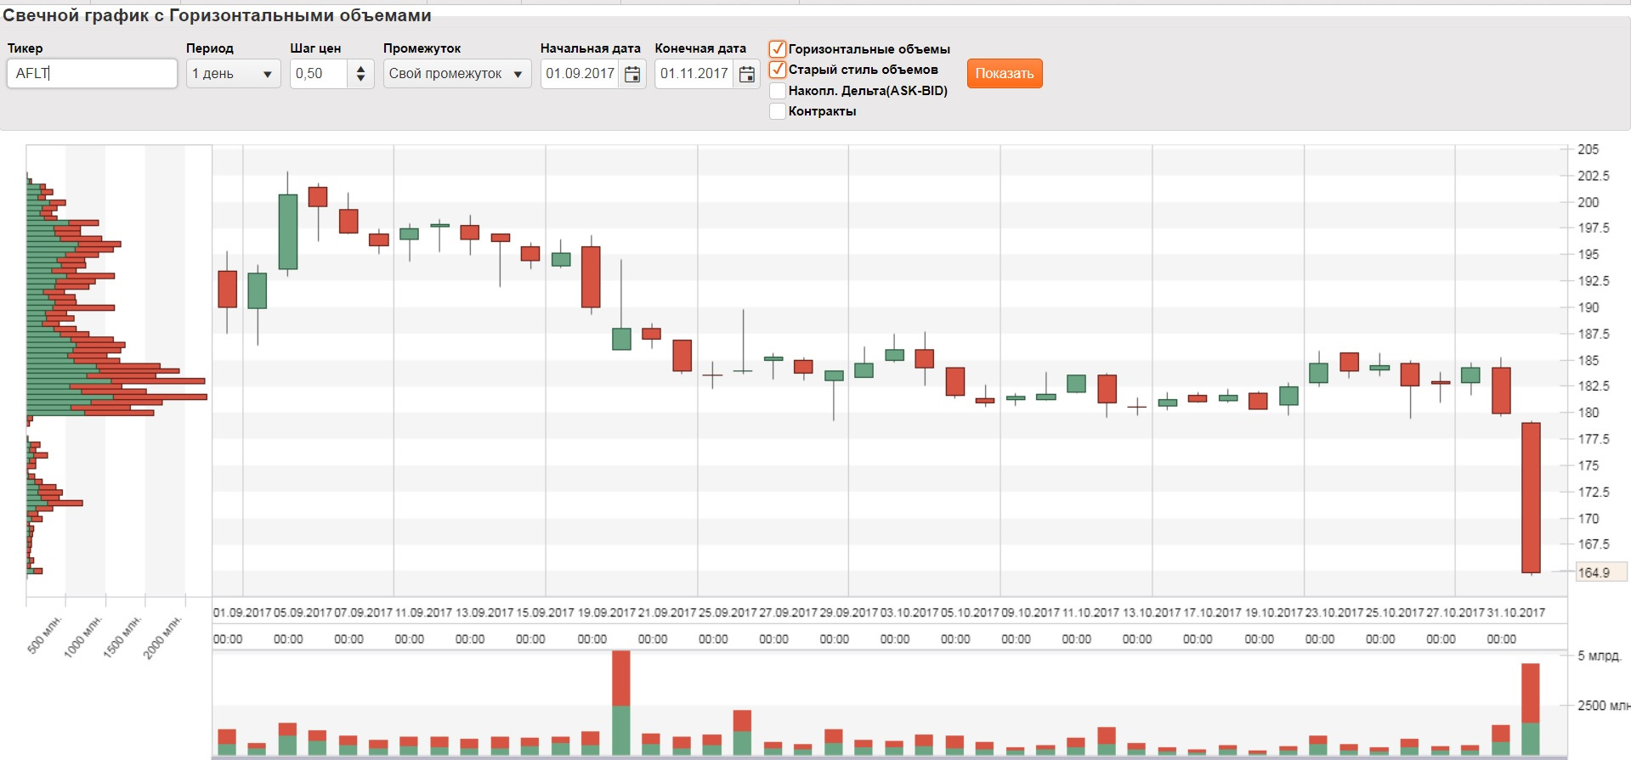Click the tall red candle of 31.10.2017
This screenshot has height=760, width=1631.
(x=1531, y=497)
